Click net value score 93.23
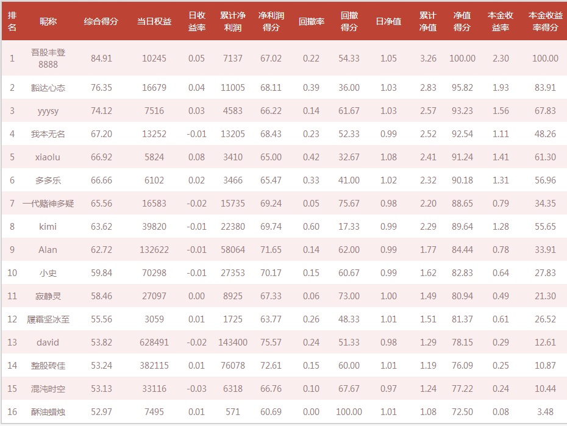The width and height of the screenshot is (567, 426). point(462,110)
